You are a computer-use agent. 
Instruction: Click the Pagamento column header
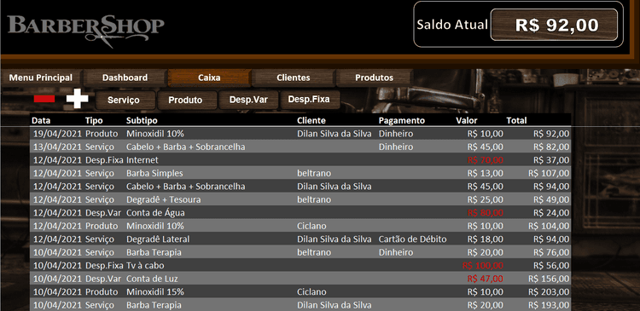coord(402,121)
